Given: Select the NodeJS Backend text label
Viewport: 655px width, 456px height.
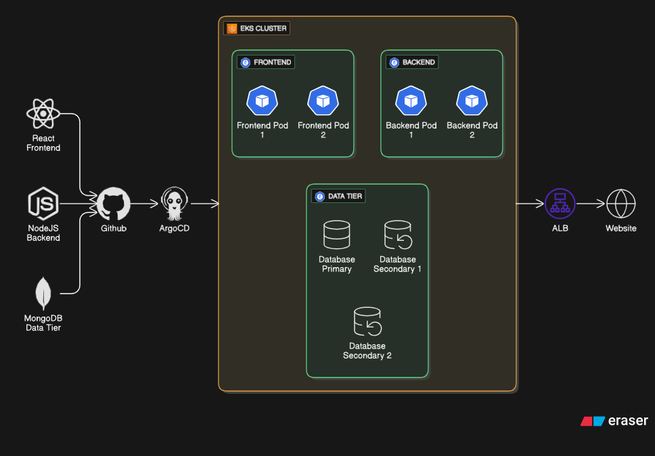Looking at the screenshot, I should click(x=43, y=233).
